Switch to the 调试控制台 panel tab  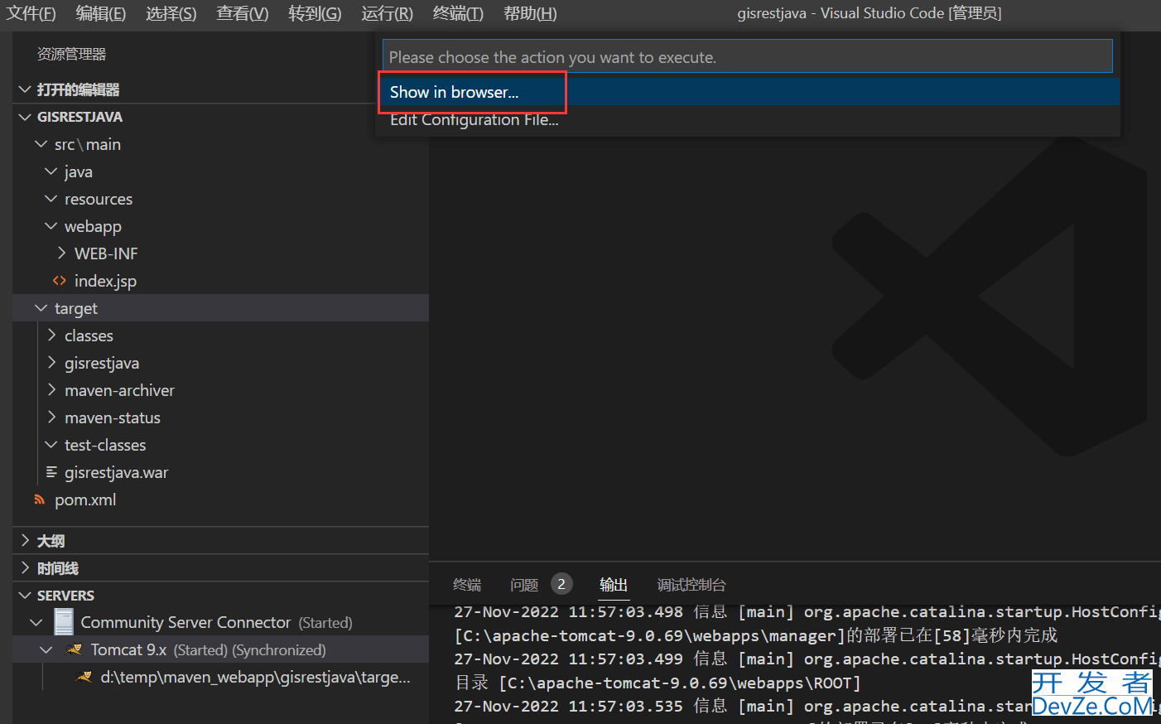[x=691, y=585]
